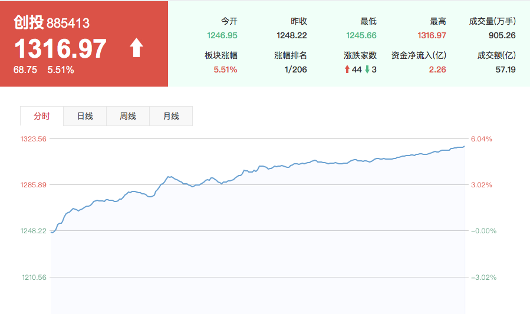Screen dimensions: 530x314
Task: Select the red highest value 1316.97
Action: point(432,35)
